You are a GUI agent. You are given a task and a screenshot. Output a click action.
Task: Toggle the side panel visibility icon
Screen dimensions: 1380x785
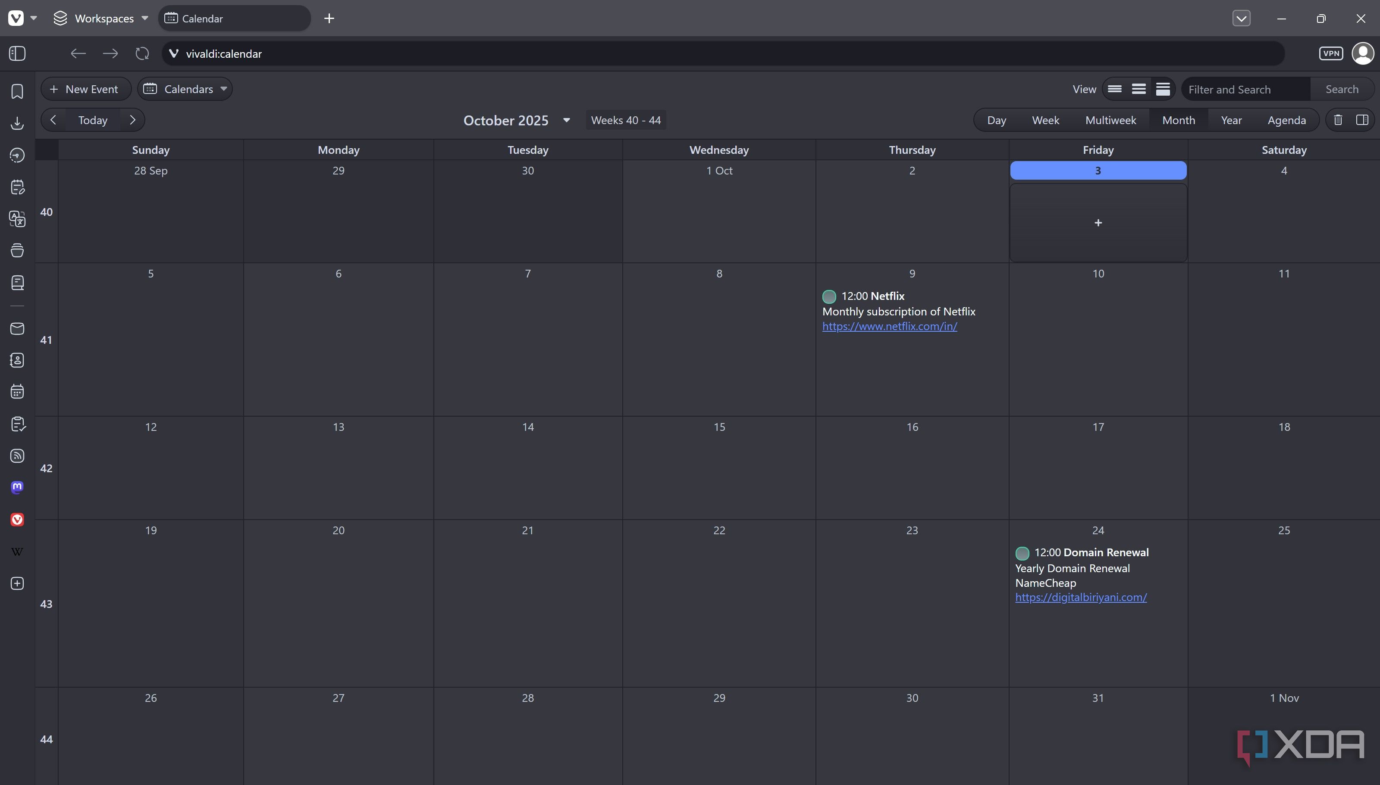(x=17, y=53)
